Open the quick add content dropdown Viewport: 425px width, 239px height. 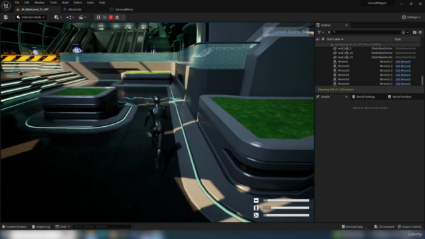(x=58, y=17)
